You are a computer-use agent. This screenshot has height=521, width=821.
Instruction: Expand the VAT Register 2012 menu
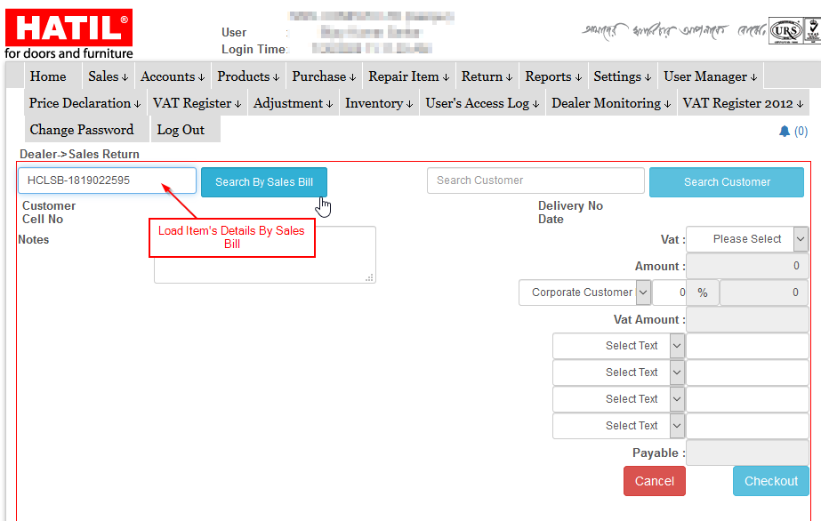[743, 103]
